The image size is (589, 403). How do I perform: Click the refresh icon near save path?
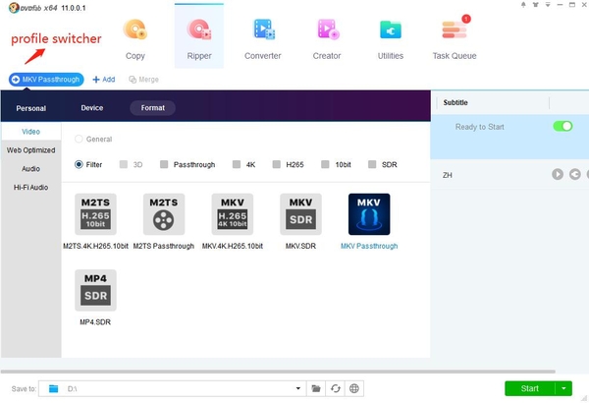point(335,388)
